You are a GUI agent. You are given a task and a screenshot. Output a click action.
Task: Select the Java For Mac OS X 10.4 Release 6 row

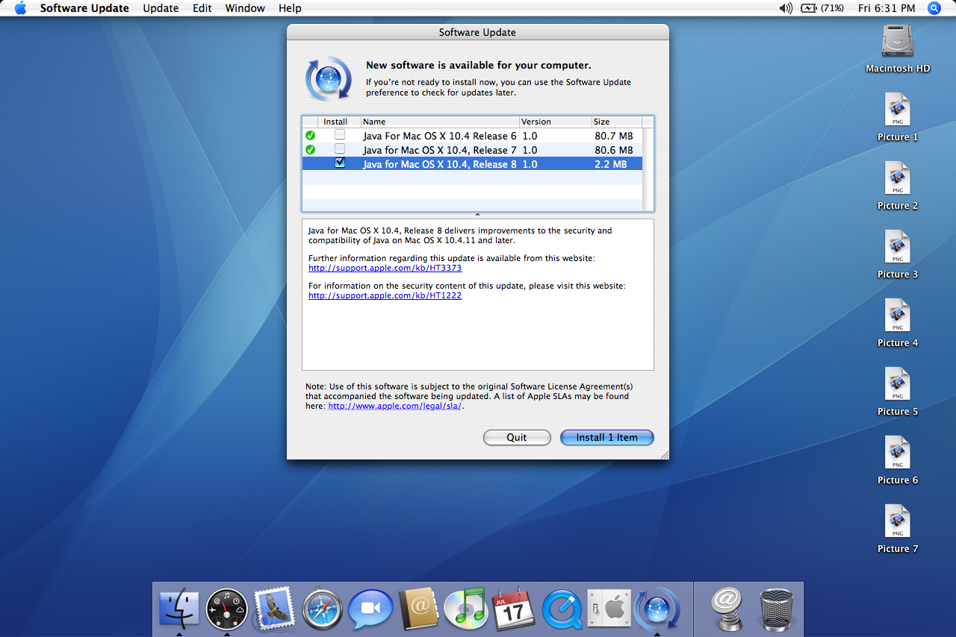click(x=472, y=136)
